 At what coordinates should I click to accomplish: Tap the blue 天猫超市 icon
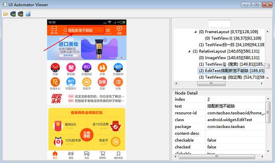[118, 67]
